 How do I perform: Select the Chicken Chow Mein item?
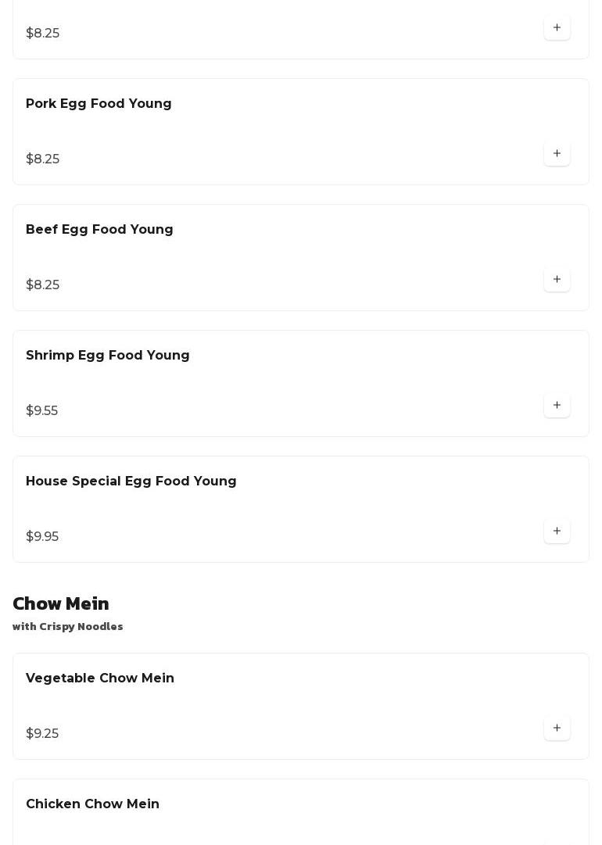[92, 804]
